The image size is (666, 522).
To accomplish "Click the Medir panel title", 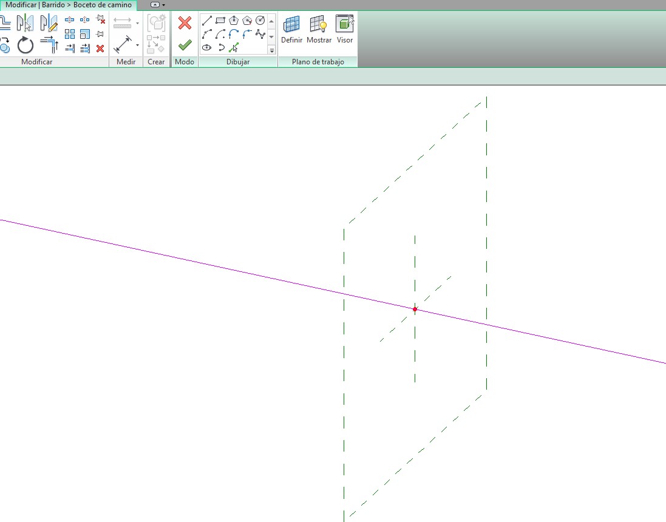I will (126, 61).
